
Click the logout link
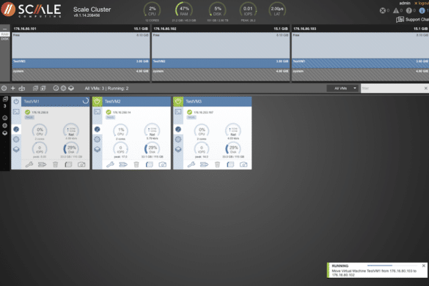[x=422, y=3]
